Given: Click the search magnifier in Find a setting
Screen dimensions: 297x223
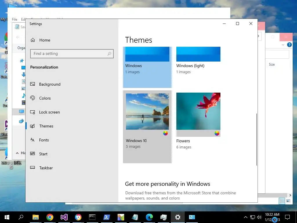Looking at the screenshot, I should coord(109,54).
